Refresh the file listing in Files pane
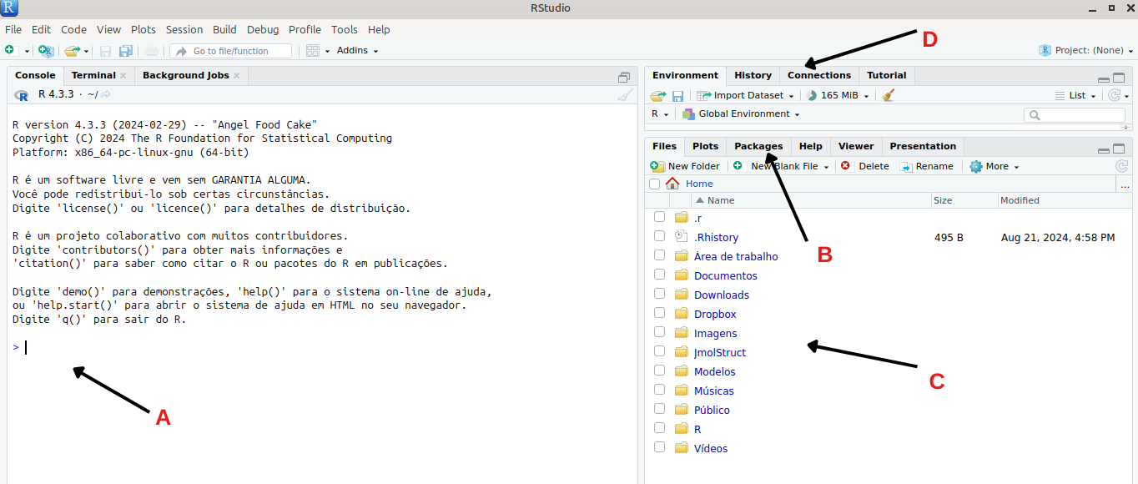This screenshot has height=484, width=1138. (x=1122, y=166)
